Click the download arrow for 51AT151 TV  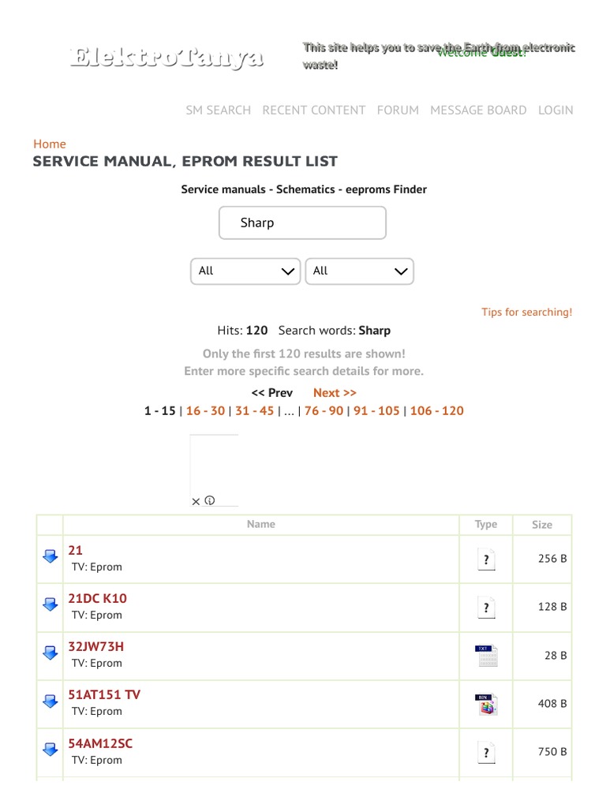[50, 701]
